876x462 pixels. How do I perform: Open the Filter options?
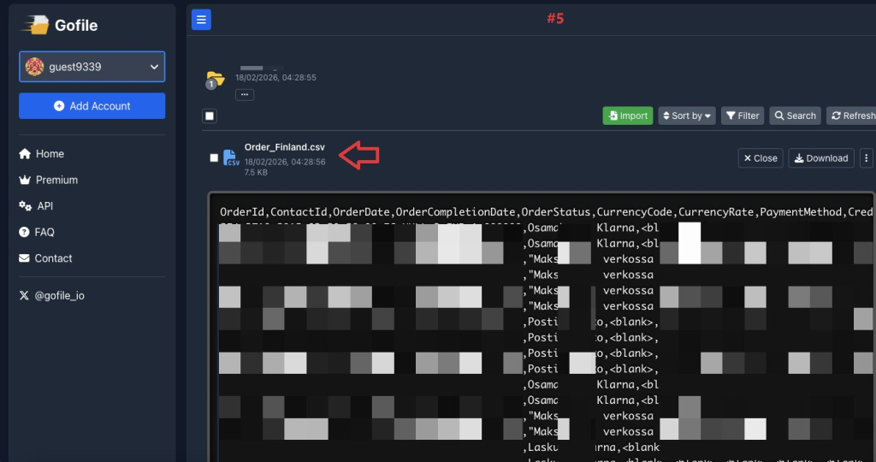(743, 115)
